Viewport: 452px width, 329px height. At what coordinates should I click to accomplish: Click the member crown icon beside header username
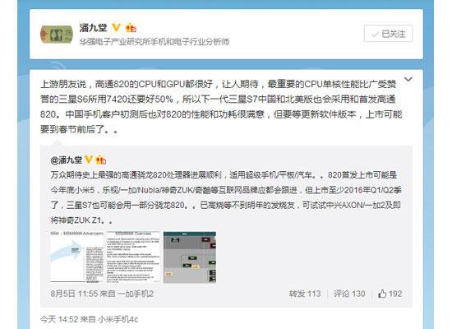point(131,28)
